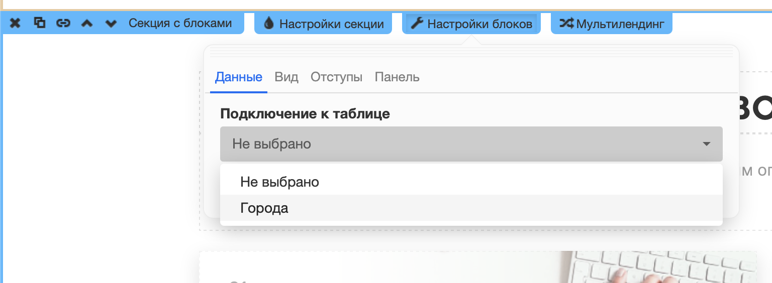Delete the section with the X icon

point(15,23)
